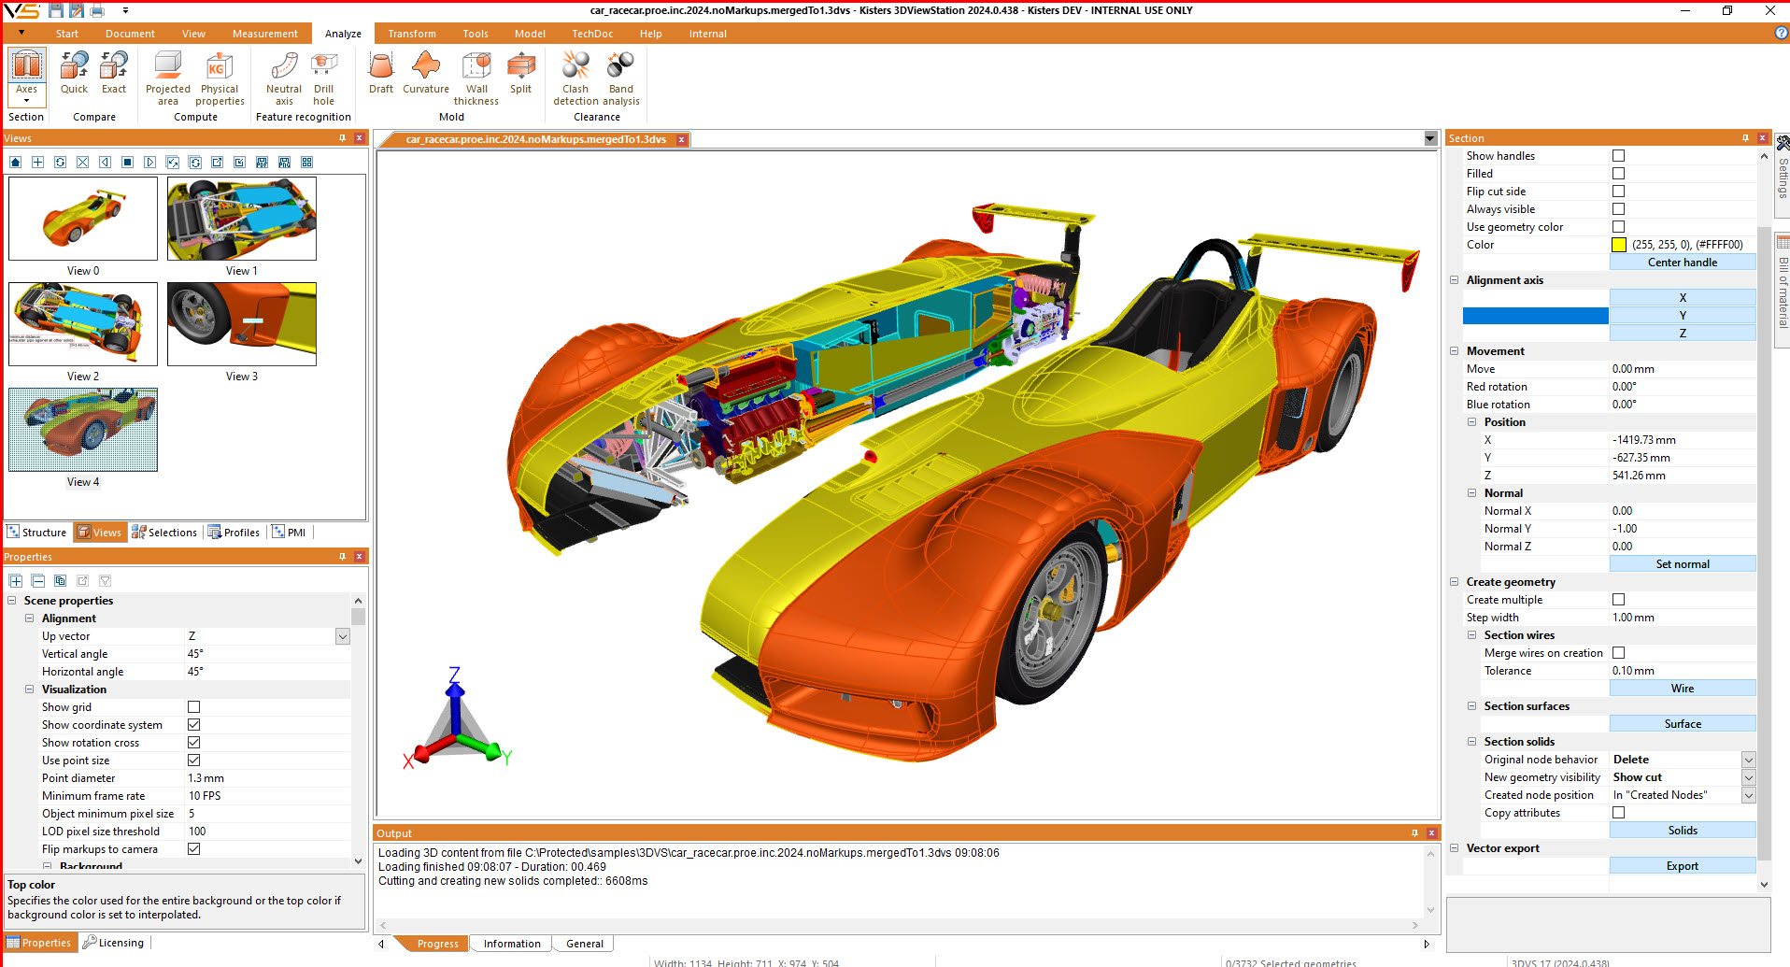Collapse the Create geometry group
Image resolution: width=1790 pixels, height=967 pixels.
pyautogui.click(x=1454, y=582)
